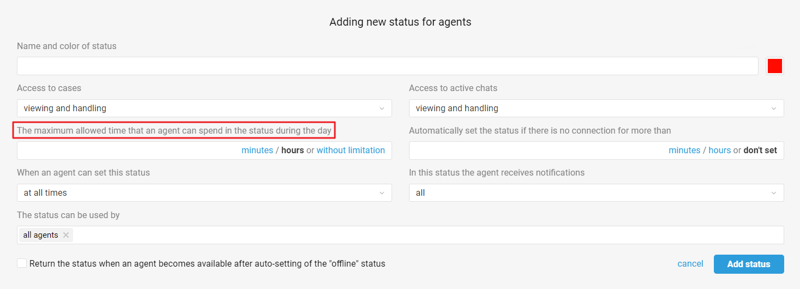
Task: Select minutes for auto-set status timeout
Action: 684,150
